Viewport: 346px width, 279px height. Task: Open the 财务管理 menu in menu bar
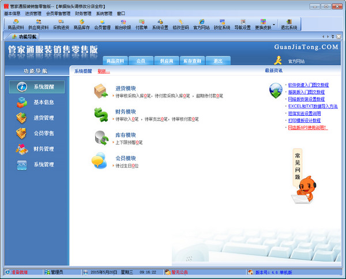coord(83,13)
